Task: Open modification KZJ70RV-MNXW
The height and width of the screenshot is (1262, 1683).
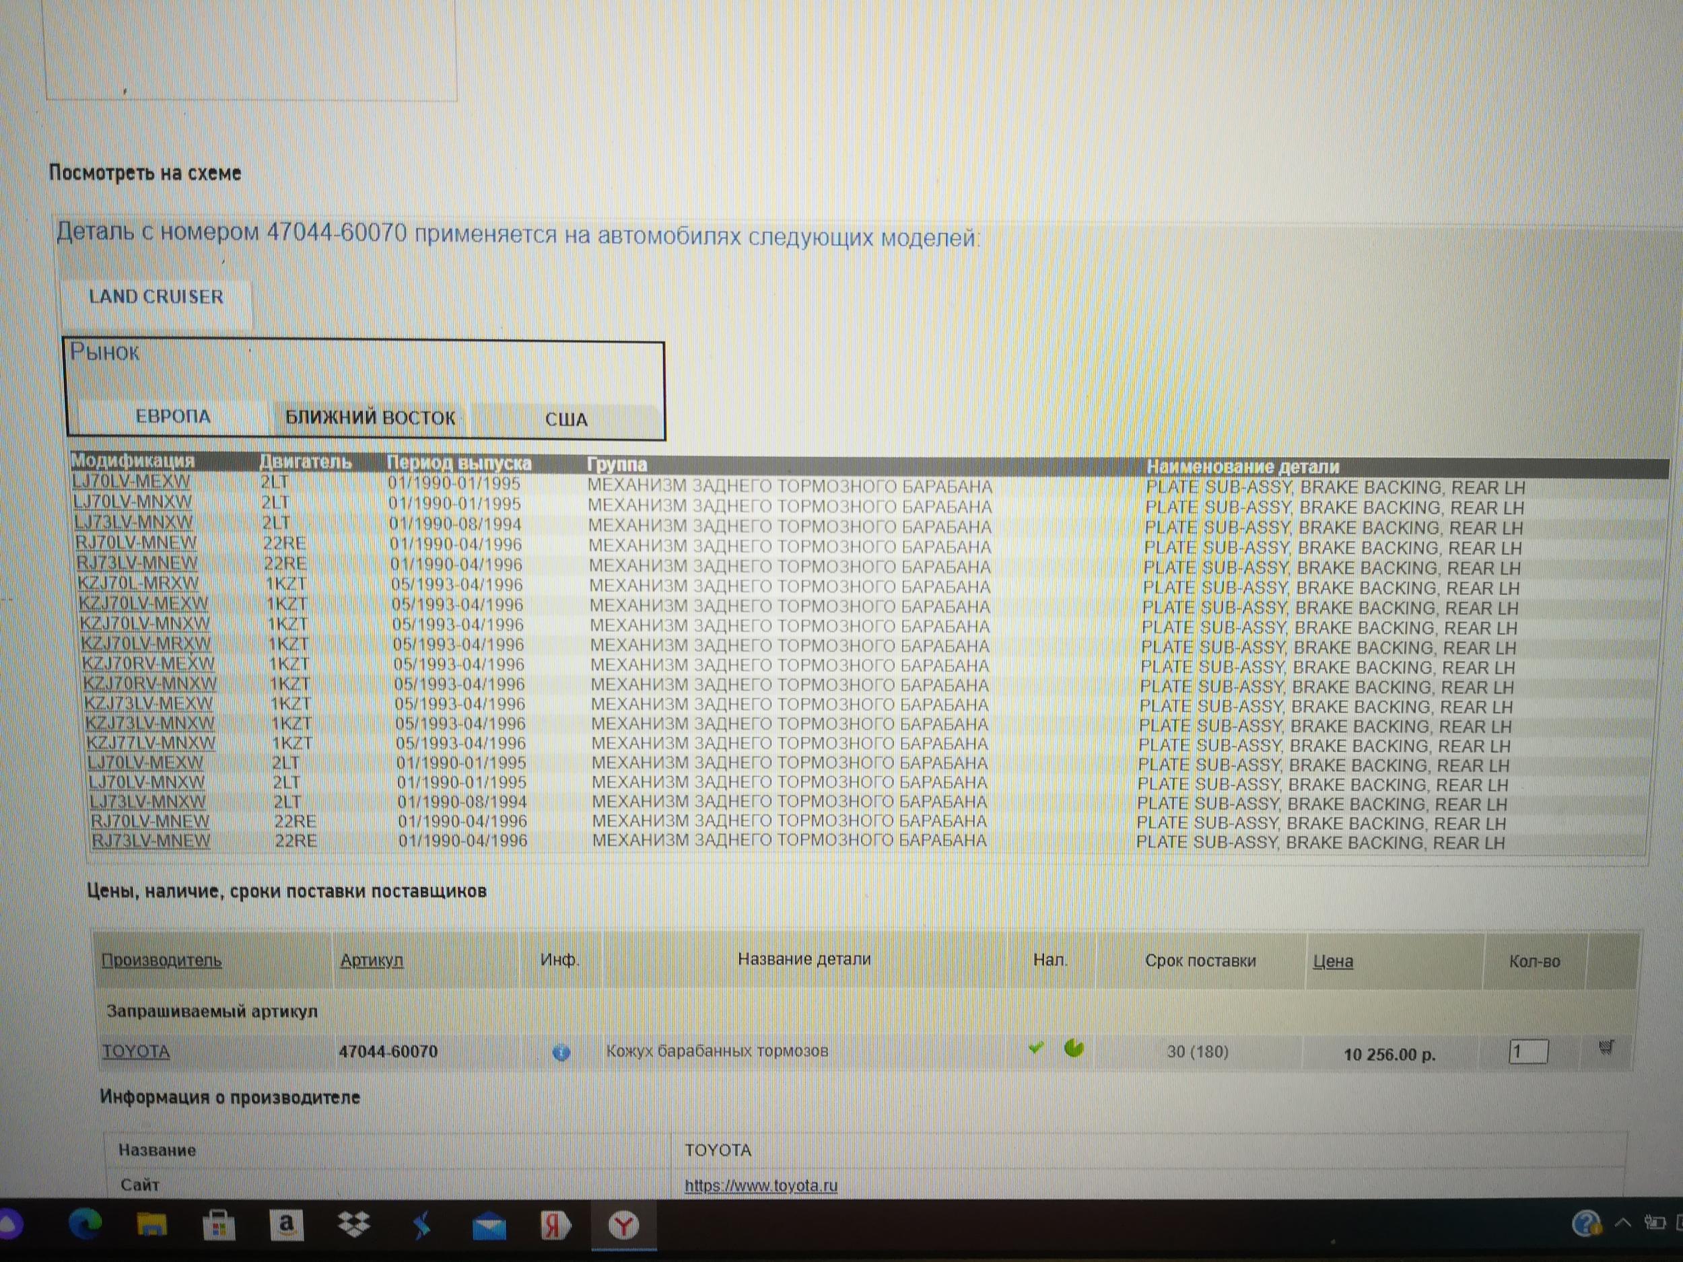Action: click(x=150, y=683)
